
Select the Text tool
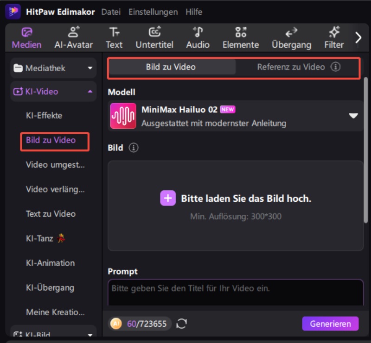point(114,37)
